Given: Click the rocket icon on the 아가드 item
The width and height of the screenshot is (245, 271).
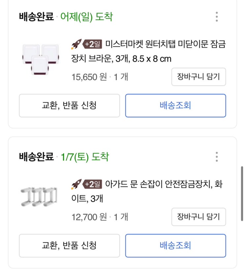Looking at the screenshot, I should [x=77, y=184].
